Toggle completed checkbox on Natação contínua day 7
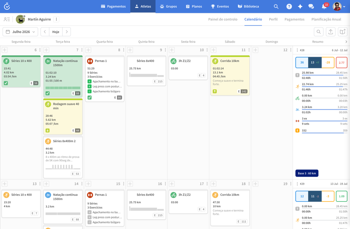The width and height of the screenshot is (350, 229). pyautogui.click(x=47, y=93)
